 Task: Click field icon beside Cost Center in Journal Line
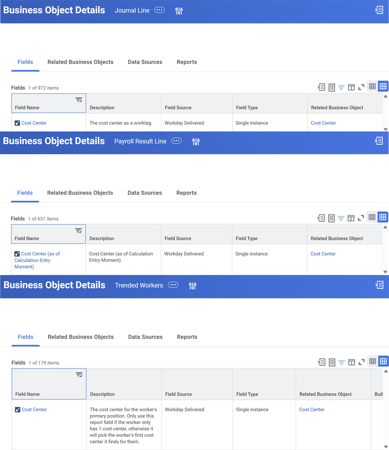coord(18,123)
